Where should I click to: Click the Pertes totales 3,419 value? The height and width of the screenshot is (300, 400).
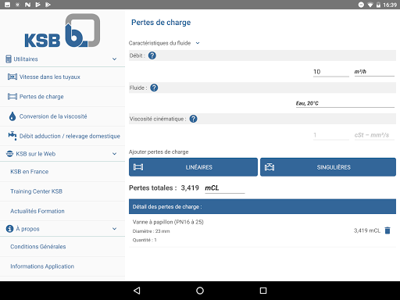[190, 187]
